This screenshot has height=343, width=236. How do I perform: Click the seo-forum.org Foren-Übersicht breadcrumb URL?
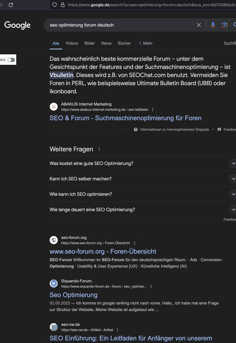coord(96,243)
